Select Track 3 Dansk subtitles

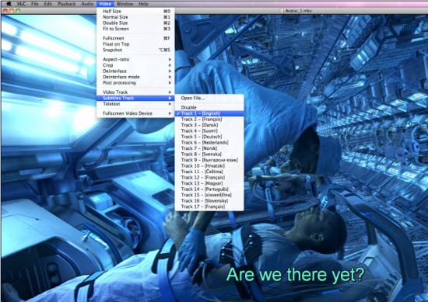209,125
